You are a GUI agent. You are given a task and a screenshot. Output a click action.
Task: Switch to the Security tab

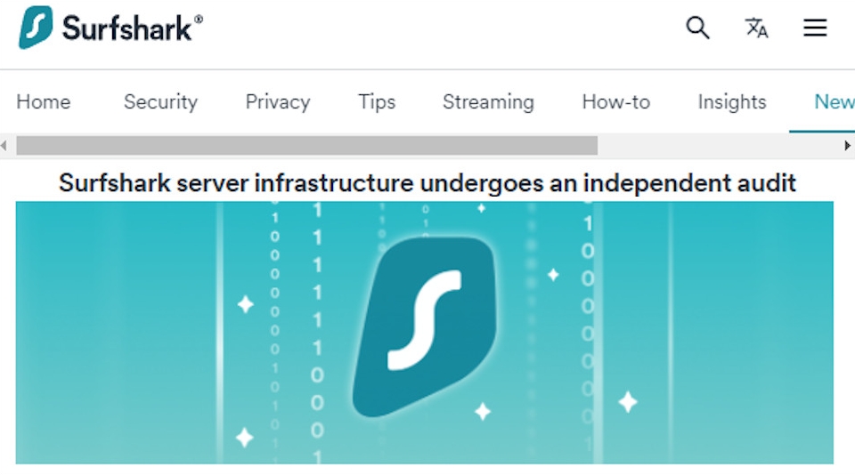(160, 102)
